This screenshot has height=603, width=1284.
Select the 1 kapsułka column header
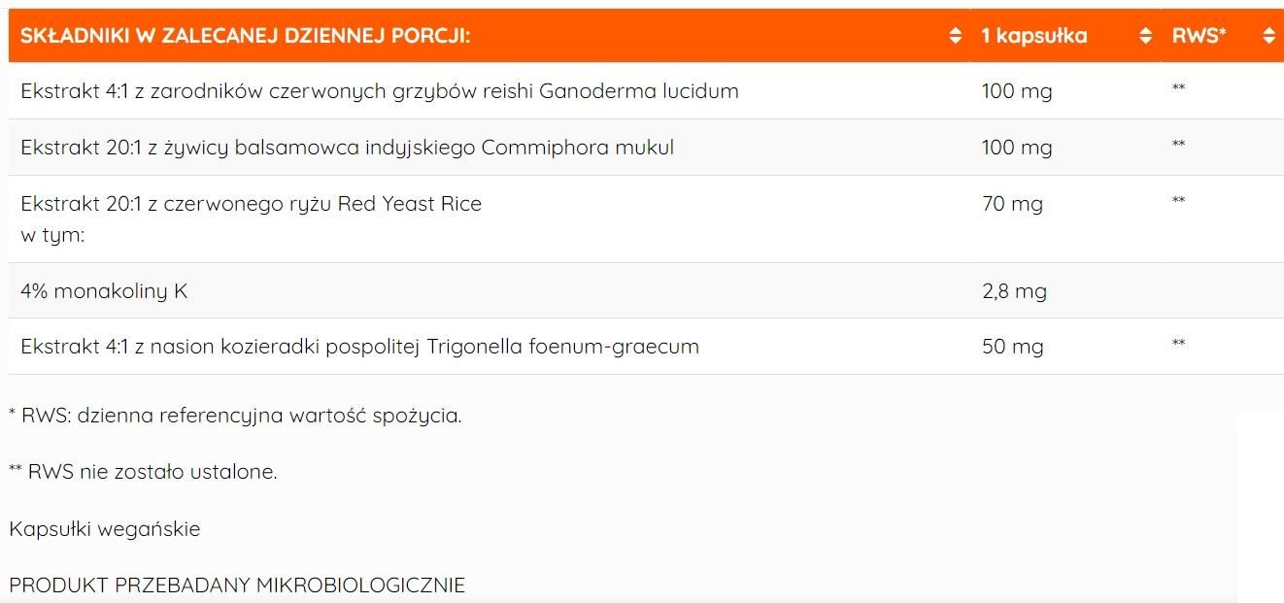[1035, 34]
